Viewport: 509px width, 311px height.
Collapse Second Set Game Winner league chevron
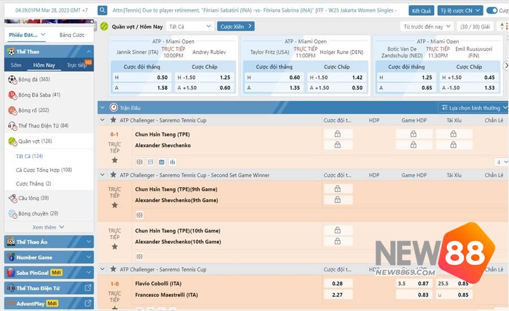102,175
